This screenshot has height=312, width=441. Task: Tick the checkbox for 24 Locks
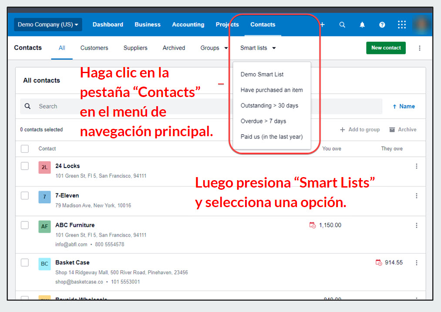(x=25, y=166)
